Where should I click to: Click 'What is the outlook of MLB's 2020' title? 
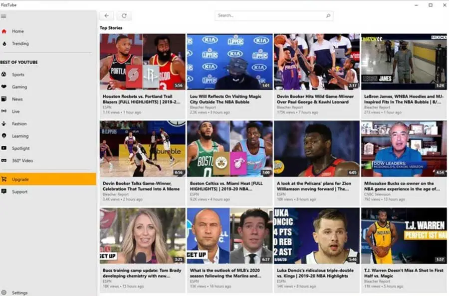(225, 273)
